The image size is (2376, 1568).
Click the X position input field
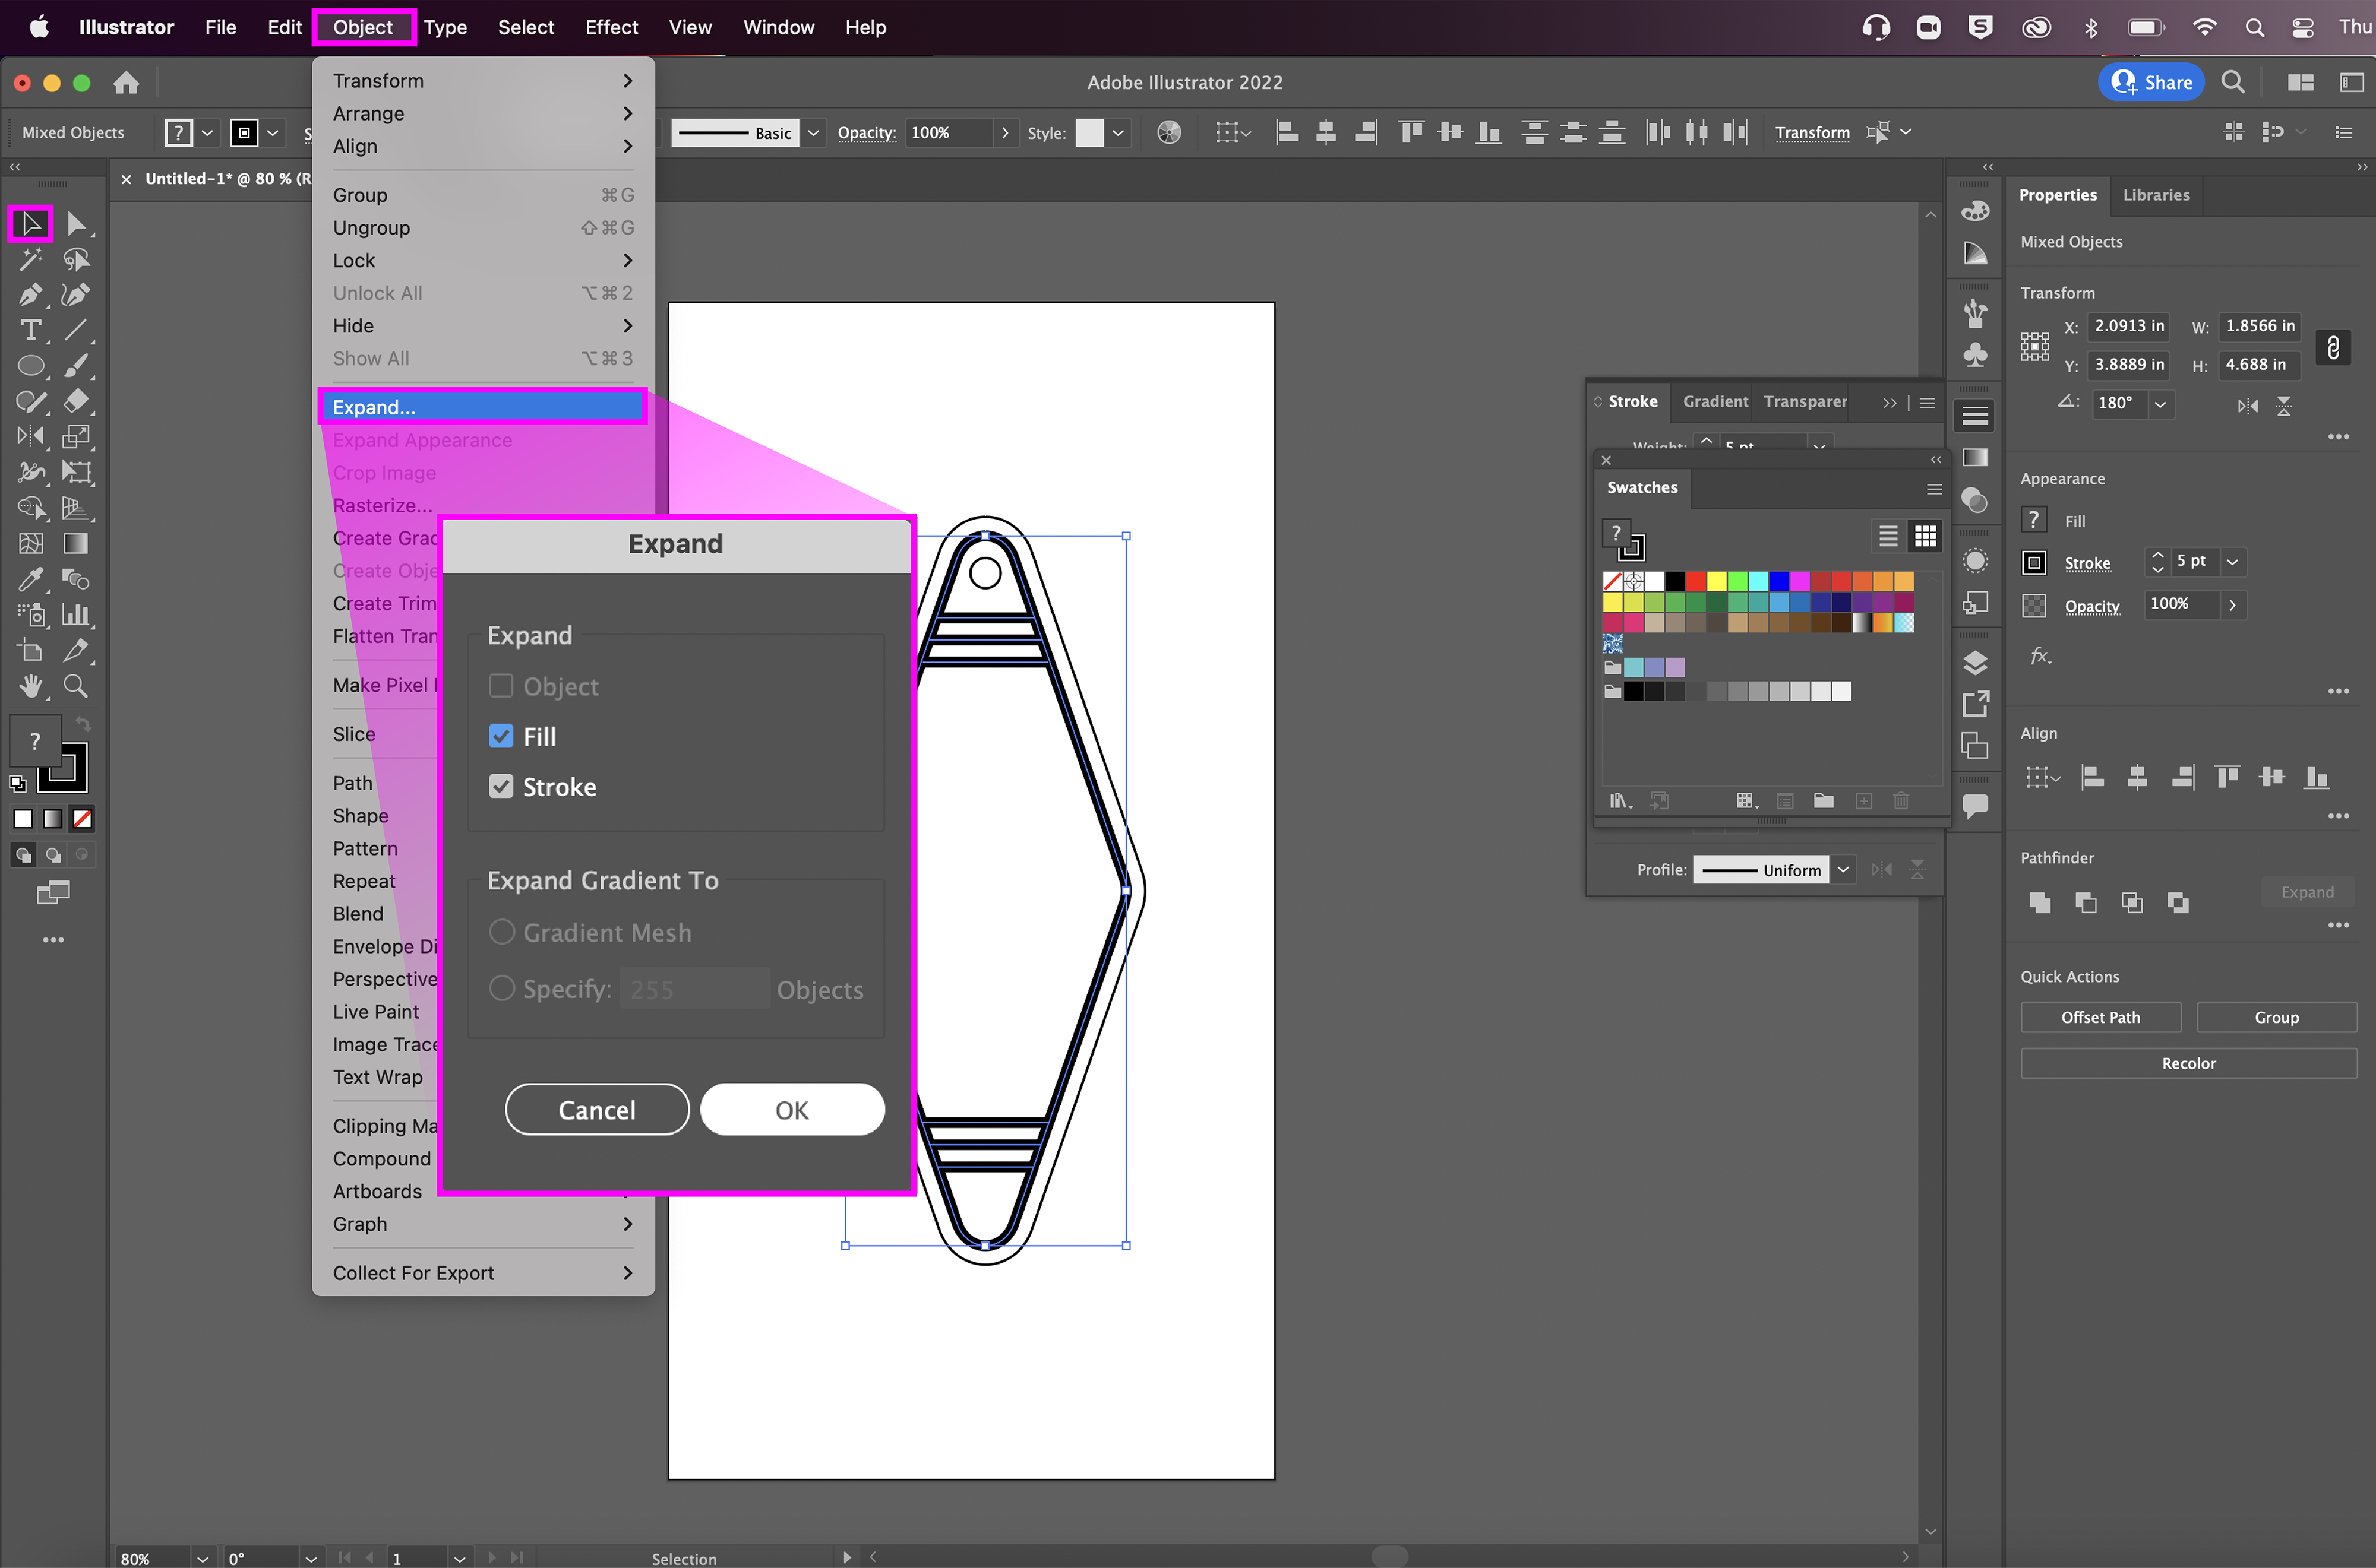[2129, 326]
